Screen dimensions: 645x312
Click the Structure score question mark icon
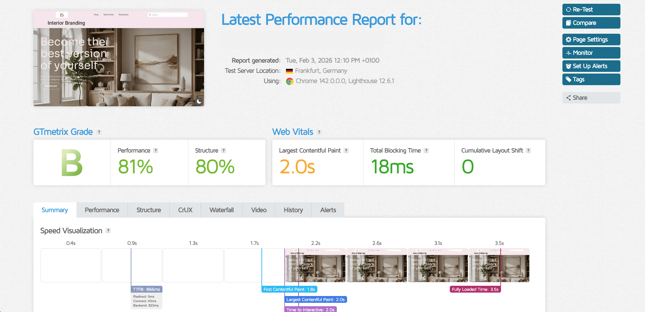pos(224,151)
